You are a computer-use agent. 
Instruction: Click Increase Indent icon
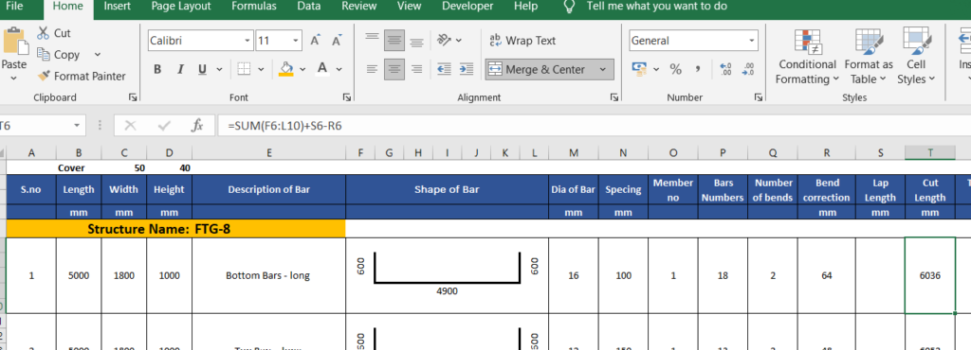point(467,69)
